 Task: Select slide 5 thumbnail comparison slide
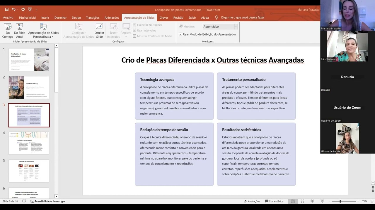(29, 171)
